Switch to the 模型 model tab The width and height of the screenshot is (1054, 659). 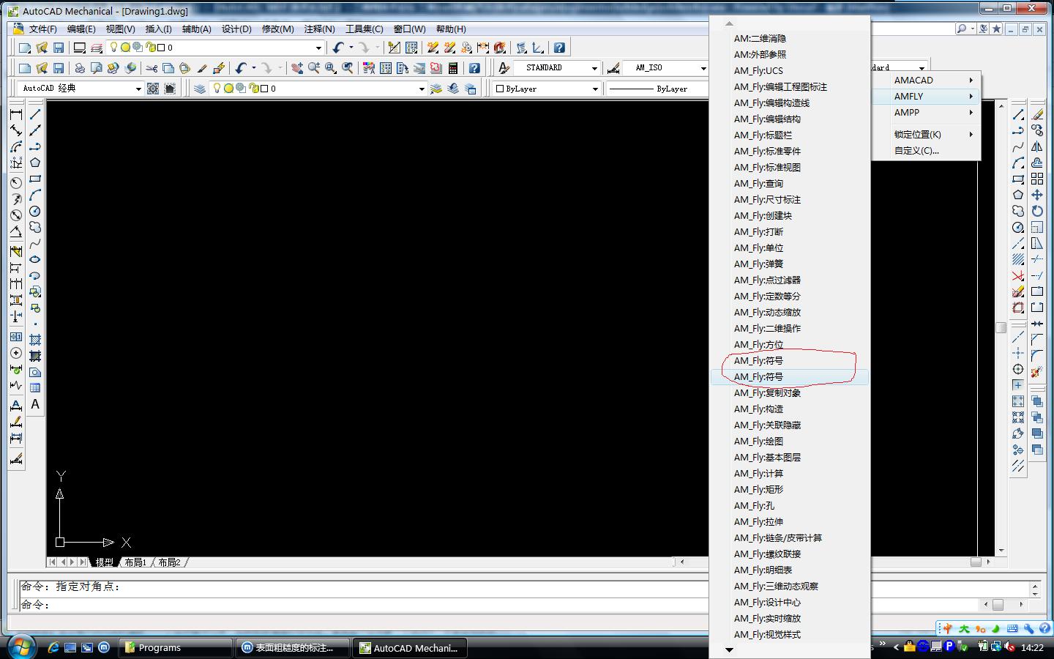(105, 562)
